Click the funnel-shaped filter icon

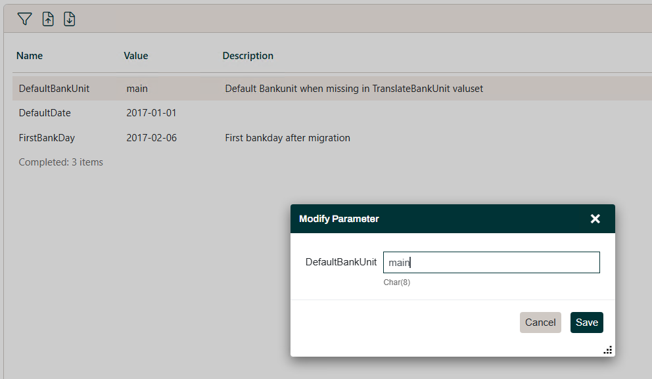click(24, 19)
